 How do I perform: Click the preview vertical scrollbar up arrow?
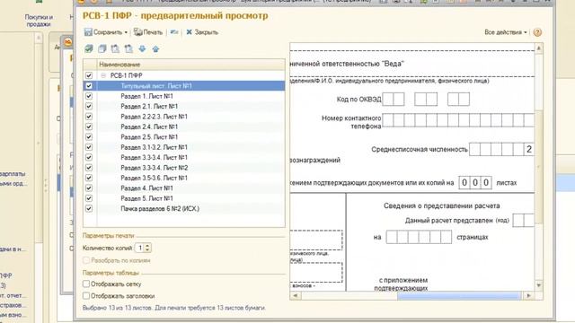539,48
